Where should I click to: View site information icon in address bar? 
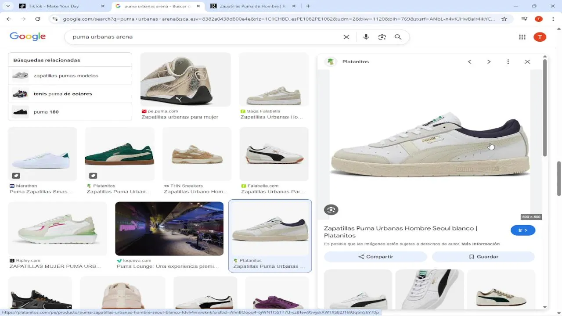[x=54, y=19]
